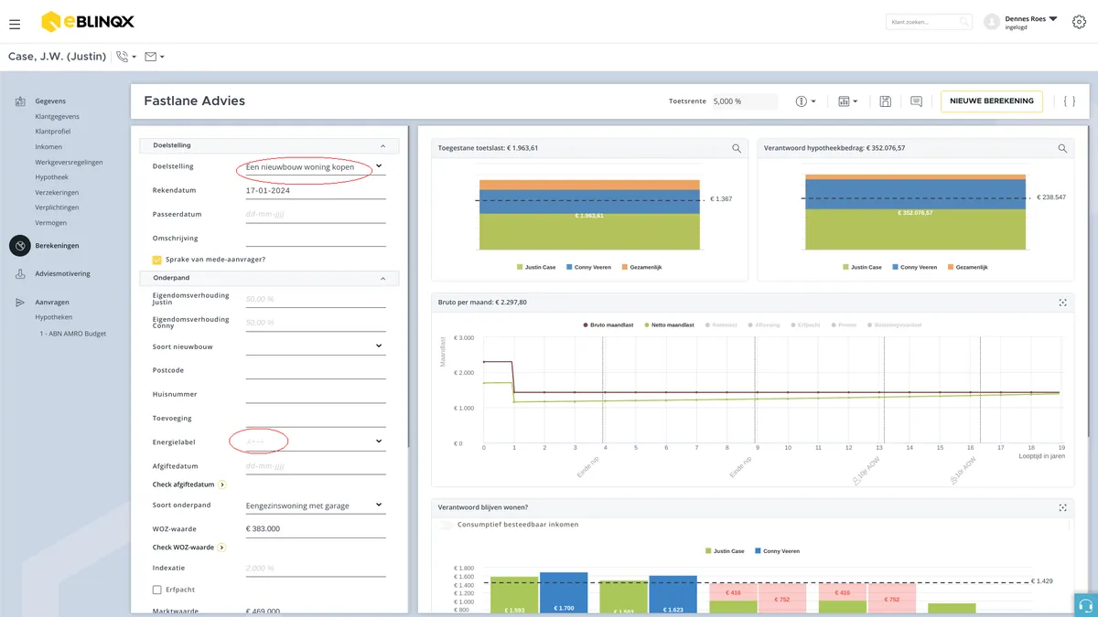Toggle Consumptief besteedbaar inkomen switch
The width and height of the screenshot is (1098, 617).
(x=446, y=525)
